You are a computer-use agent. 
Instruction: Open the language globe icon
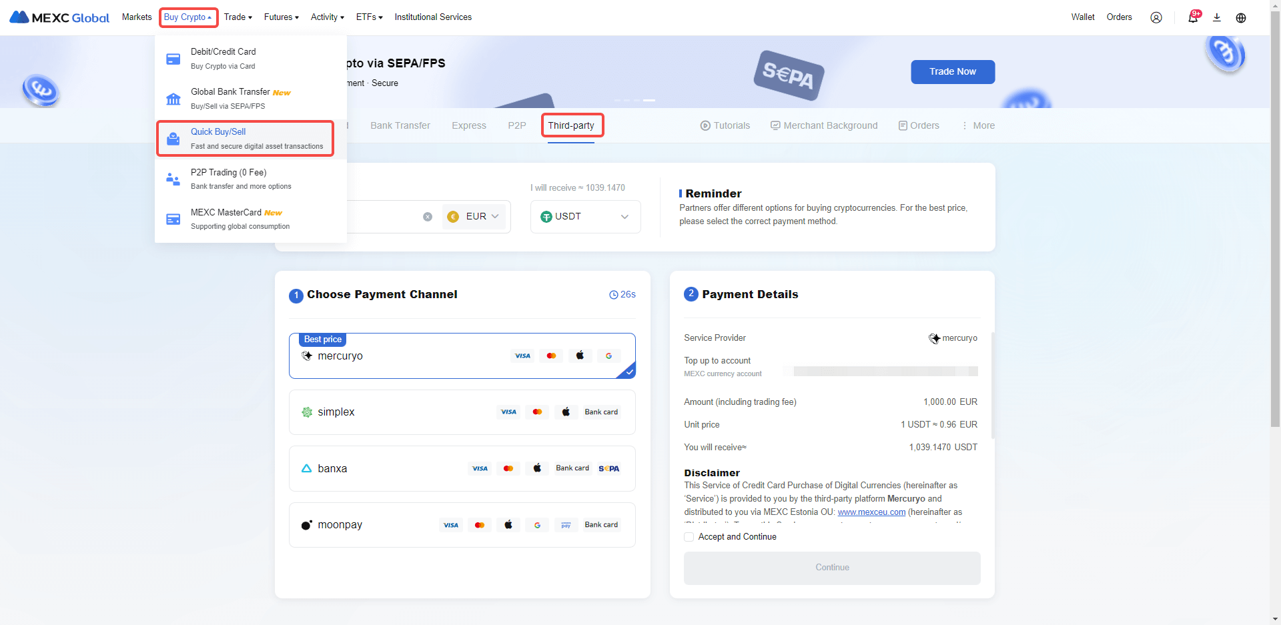[1241, 18]
